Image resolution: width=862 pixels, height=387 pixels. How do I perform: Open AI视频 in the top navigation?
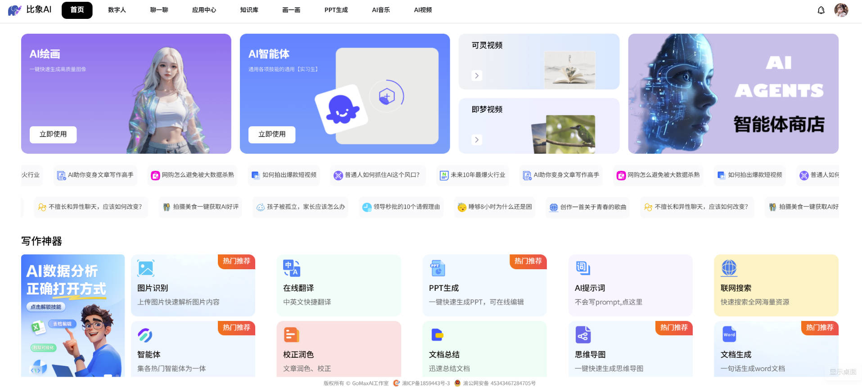click(x=423, y=10)
